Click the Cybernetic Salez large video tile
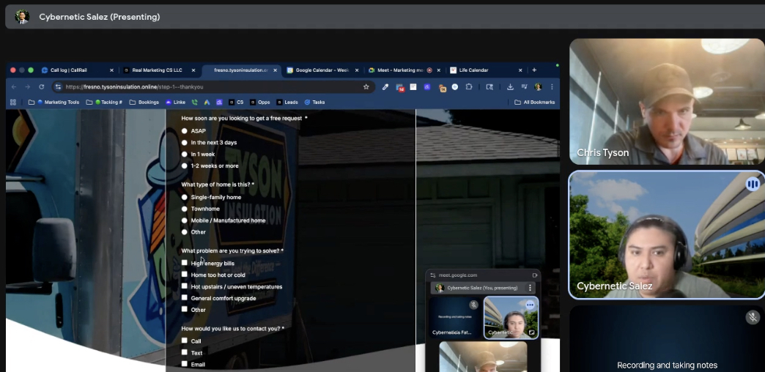The width and height of the screenshot is (765, 372). point(667,234)
